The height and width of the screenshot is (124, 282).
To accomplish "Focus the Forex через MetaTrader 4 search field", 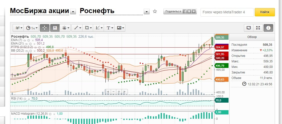I will click(227, 12).
